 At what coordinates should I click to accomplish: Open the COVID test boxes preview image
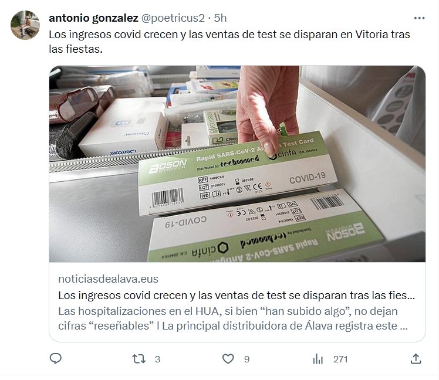[238, 164]
